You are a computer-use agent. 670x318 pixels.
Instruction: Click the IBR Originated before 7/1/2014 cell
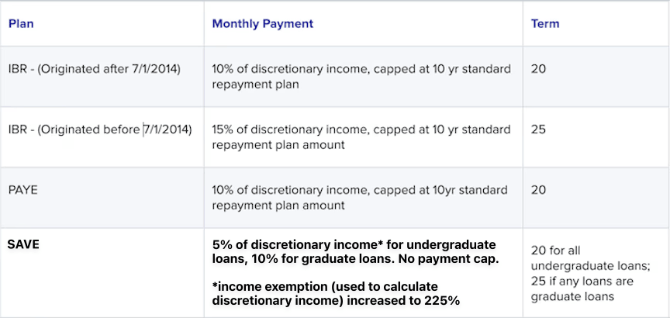click(100, 130)
